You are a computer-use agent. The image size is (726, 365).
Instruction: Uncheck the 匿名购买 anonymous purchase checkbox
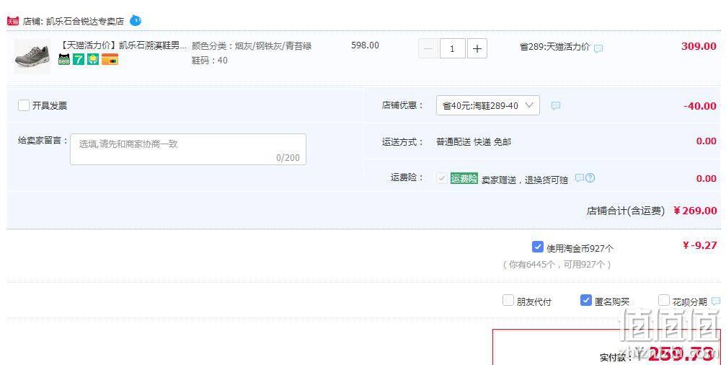point(585,300)
